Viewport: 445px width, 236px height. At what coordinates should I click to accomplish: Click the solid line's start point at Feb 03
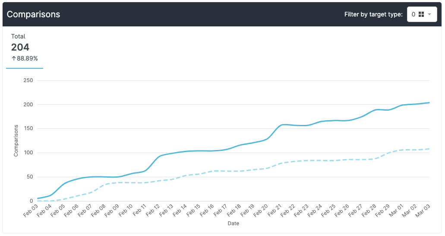(38, 198)
